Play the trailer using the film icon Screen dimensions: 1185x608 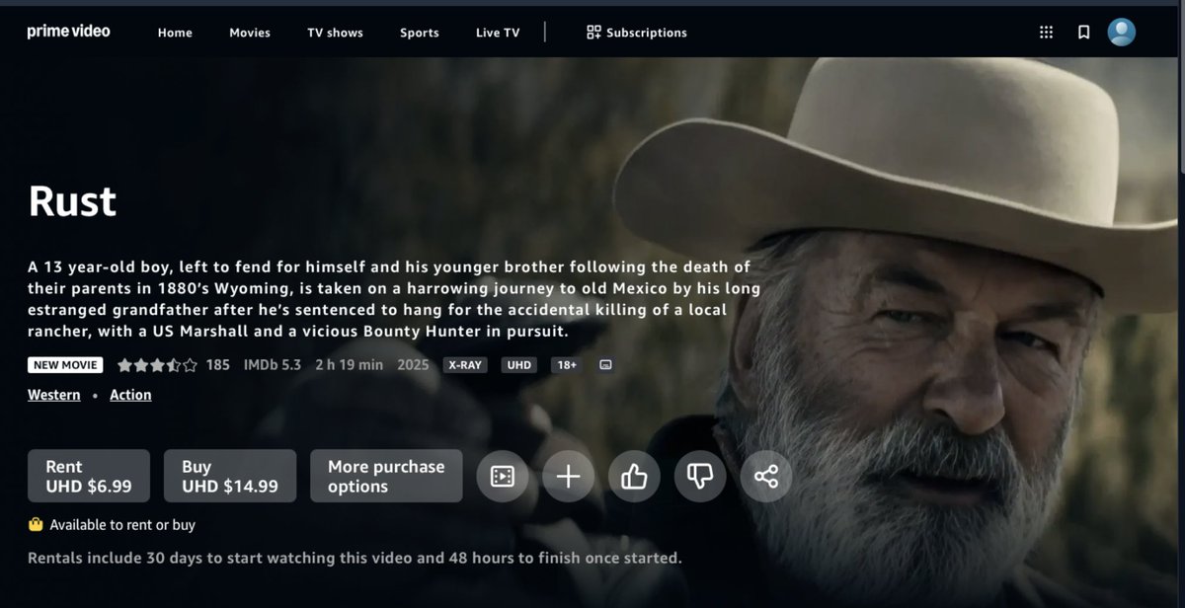(503, 477)
